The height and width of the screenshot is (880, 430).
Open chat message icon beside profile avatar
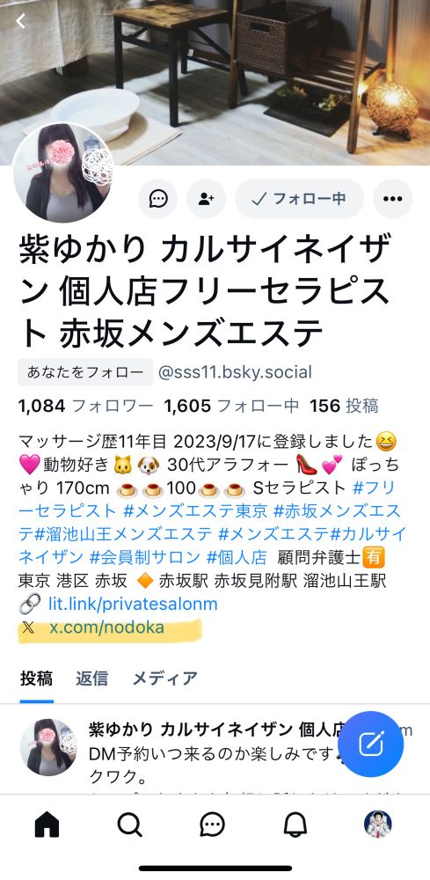coord(158,199)
